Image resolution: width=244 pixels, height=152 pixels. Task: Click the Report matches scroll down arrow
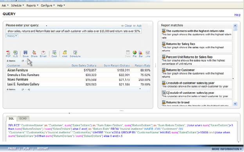235,104
